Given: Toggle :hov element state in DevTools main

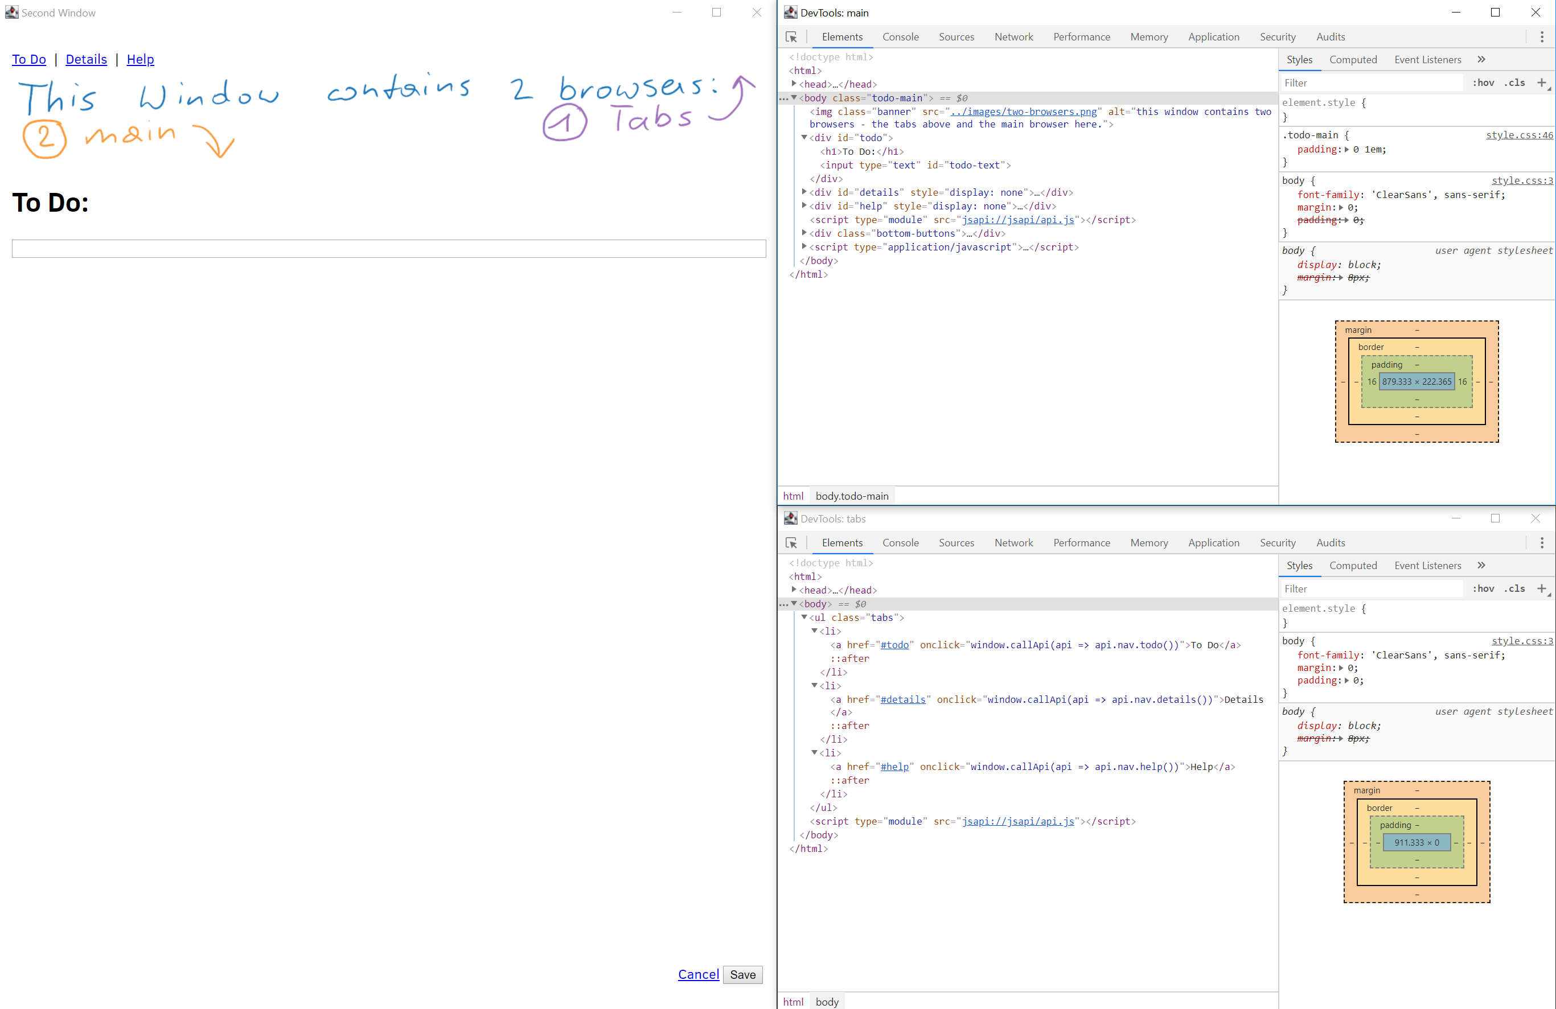Looking at the screenshot, I should click(x=1483, y=83).
